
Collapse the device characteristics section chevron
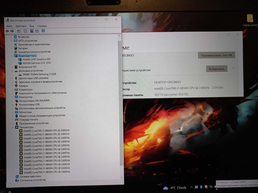[x=233, y=68]
